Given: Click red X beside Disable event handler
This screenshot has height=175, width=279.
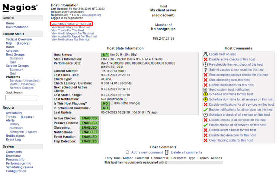Looking at the screenshot, I should 205,130.
